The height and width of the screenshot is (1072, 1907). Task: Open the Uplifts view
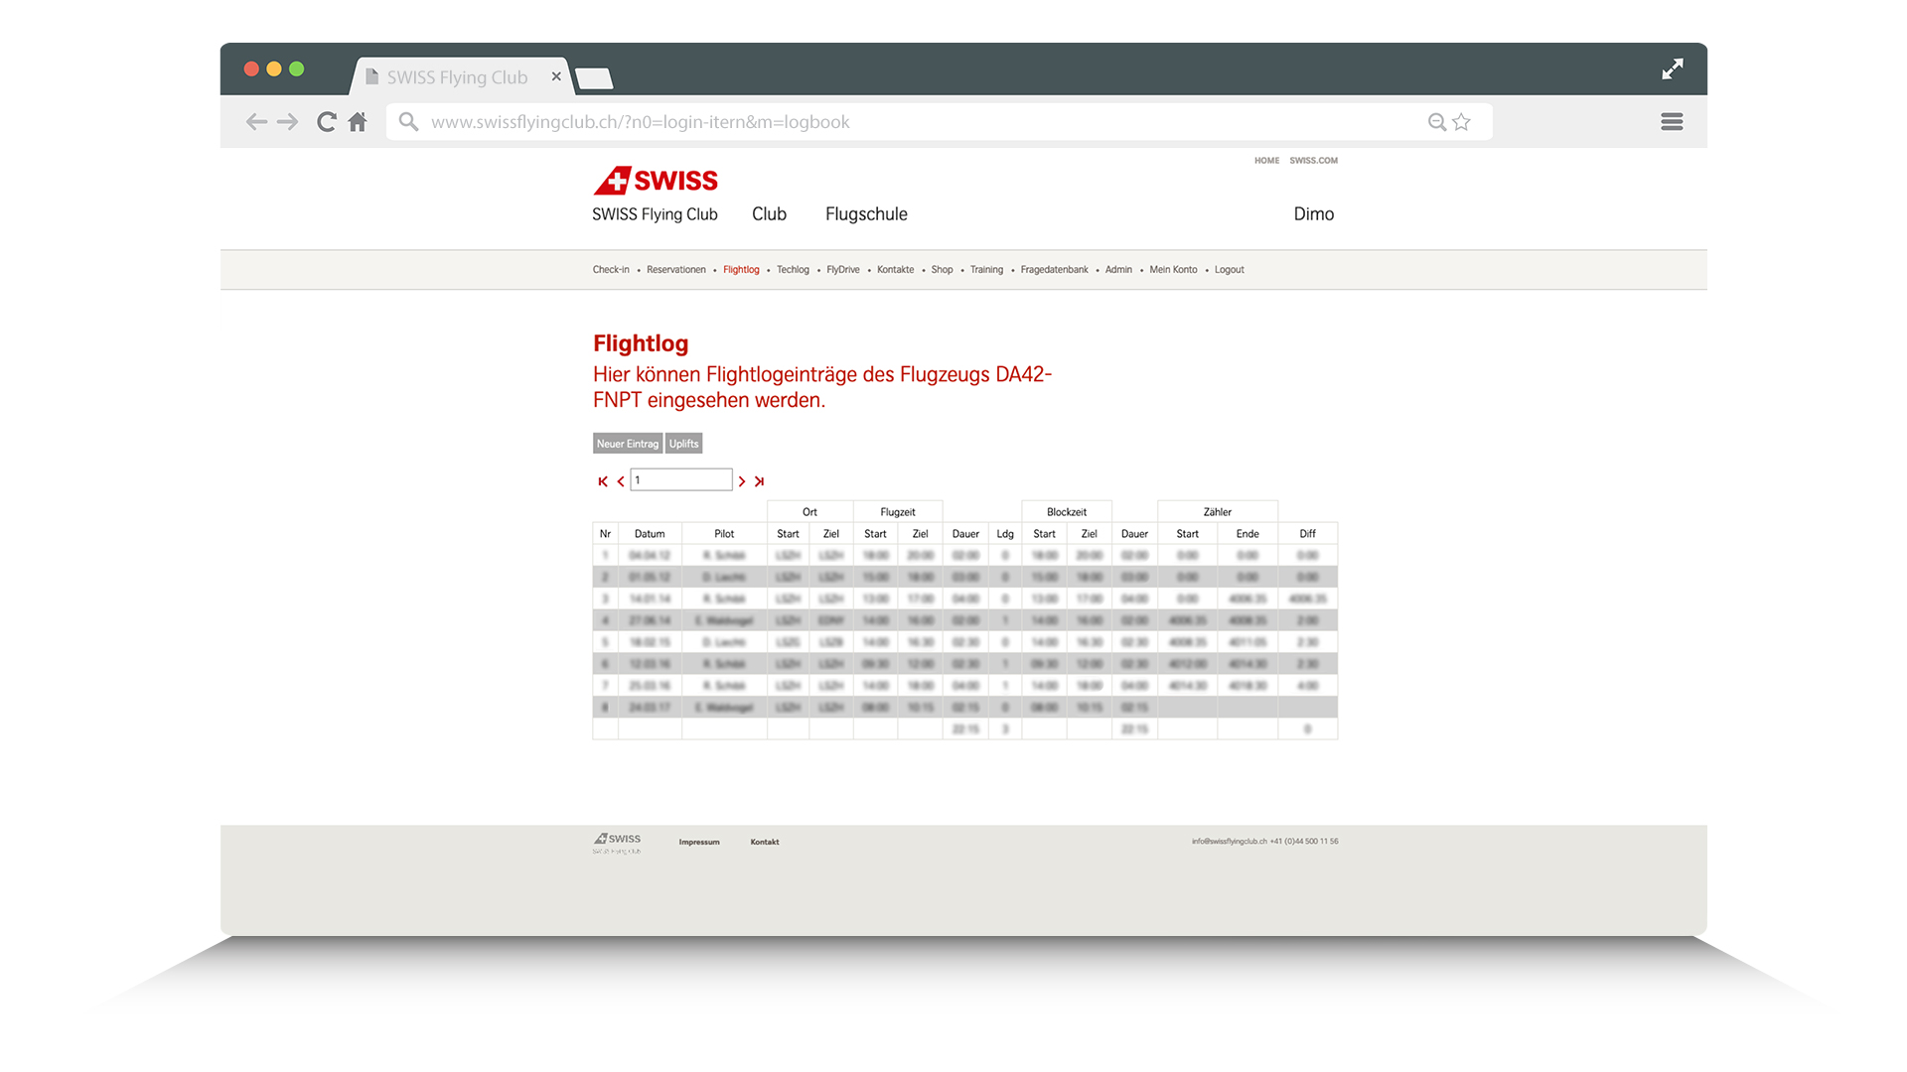click(x=683, y=443)
